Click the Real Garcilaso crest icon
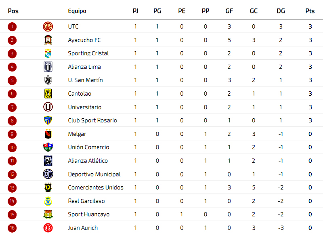 pos(48,201)
